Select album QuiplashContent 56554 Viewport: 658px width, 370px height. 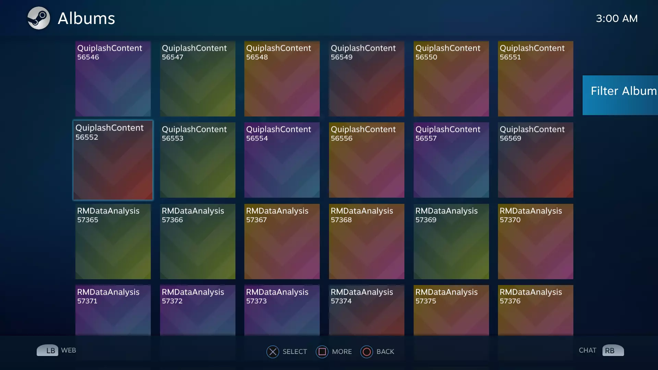pos(282,160)
